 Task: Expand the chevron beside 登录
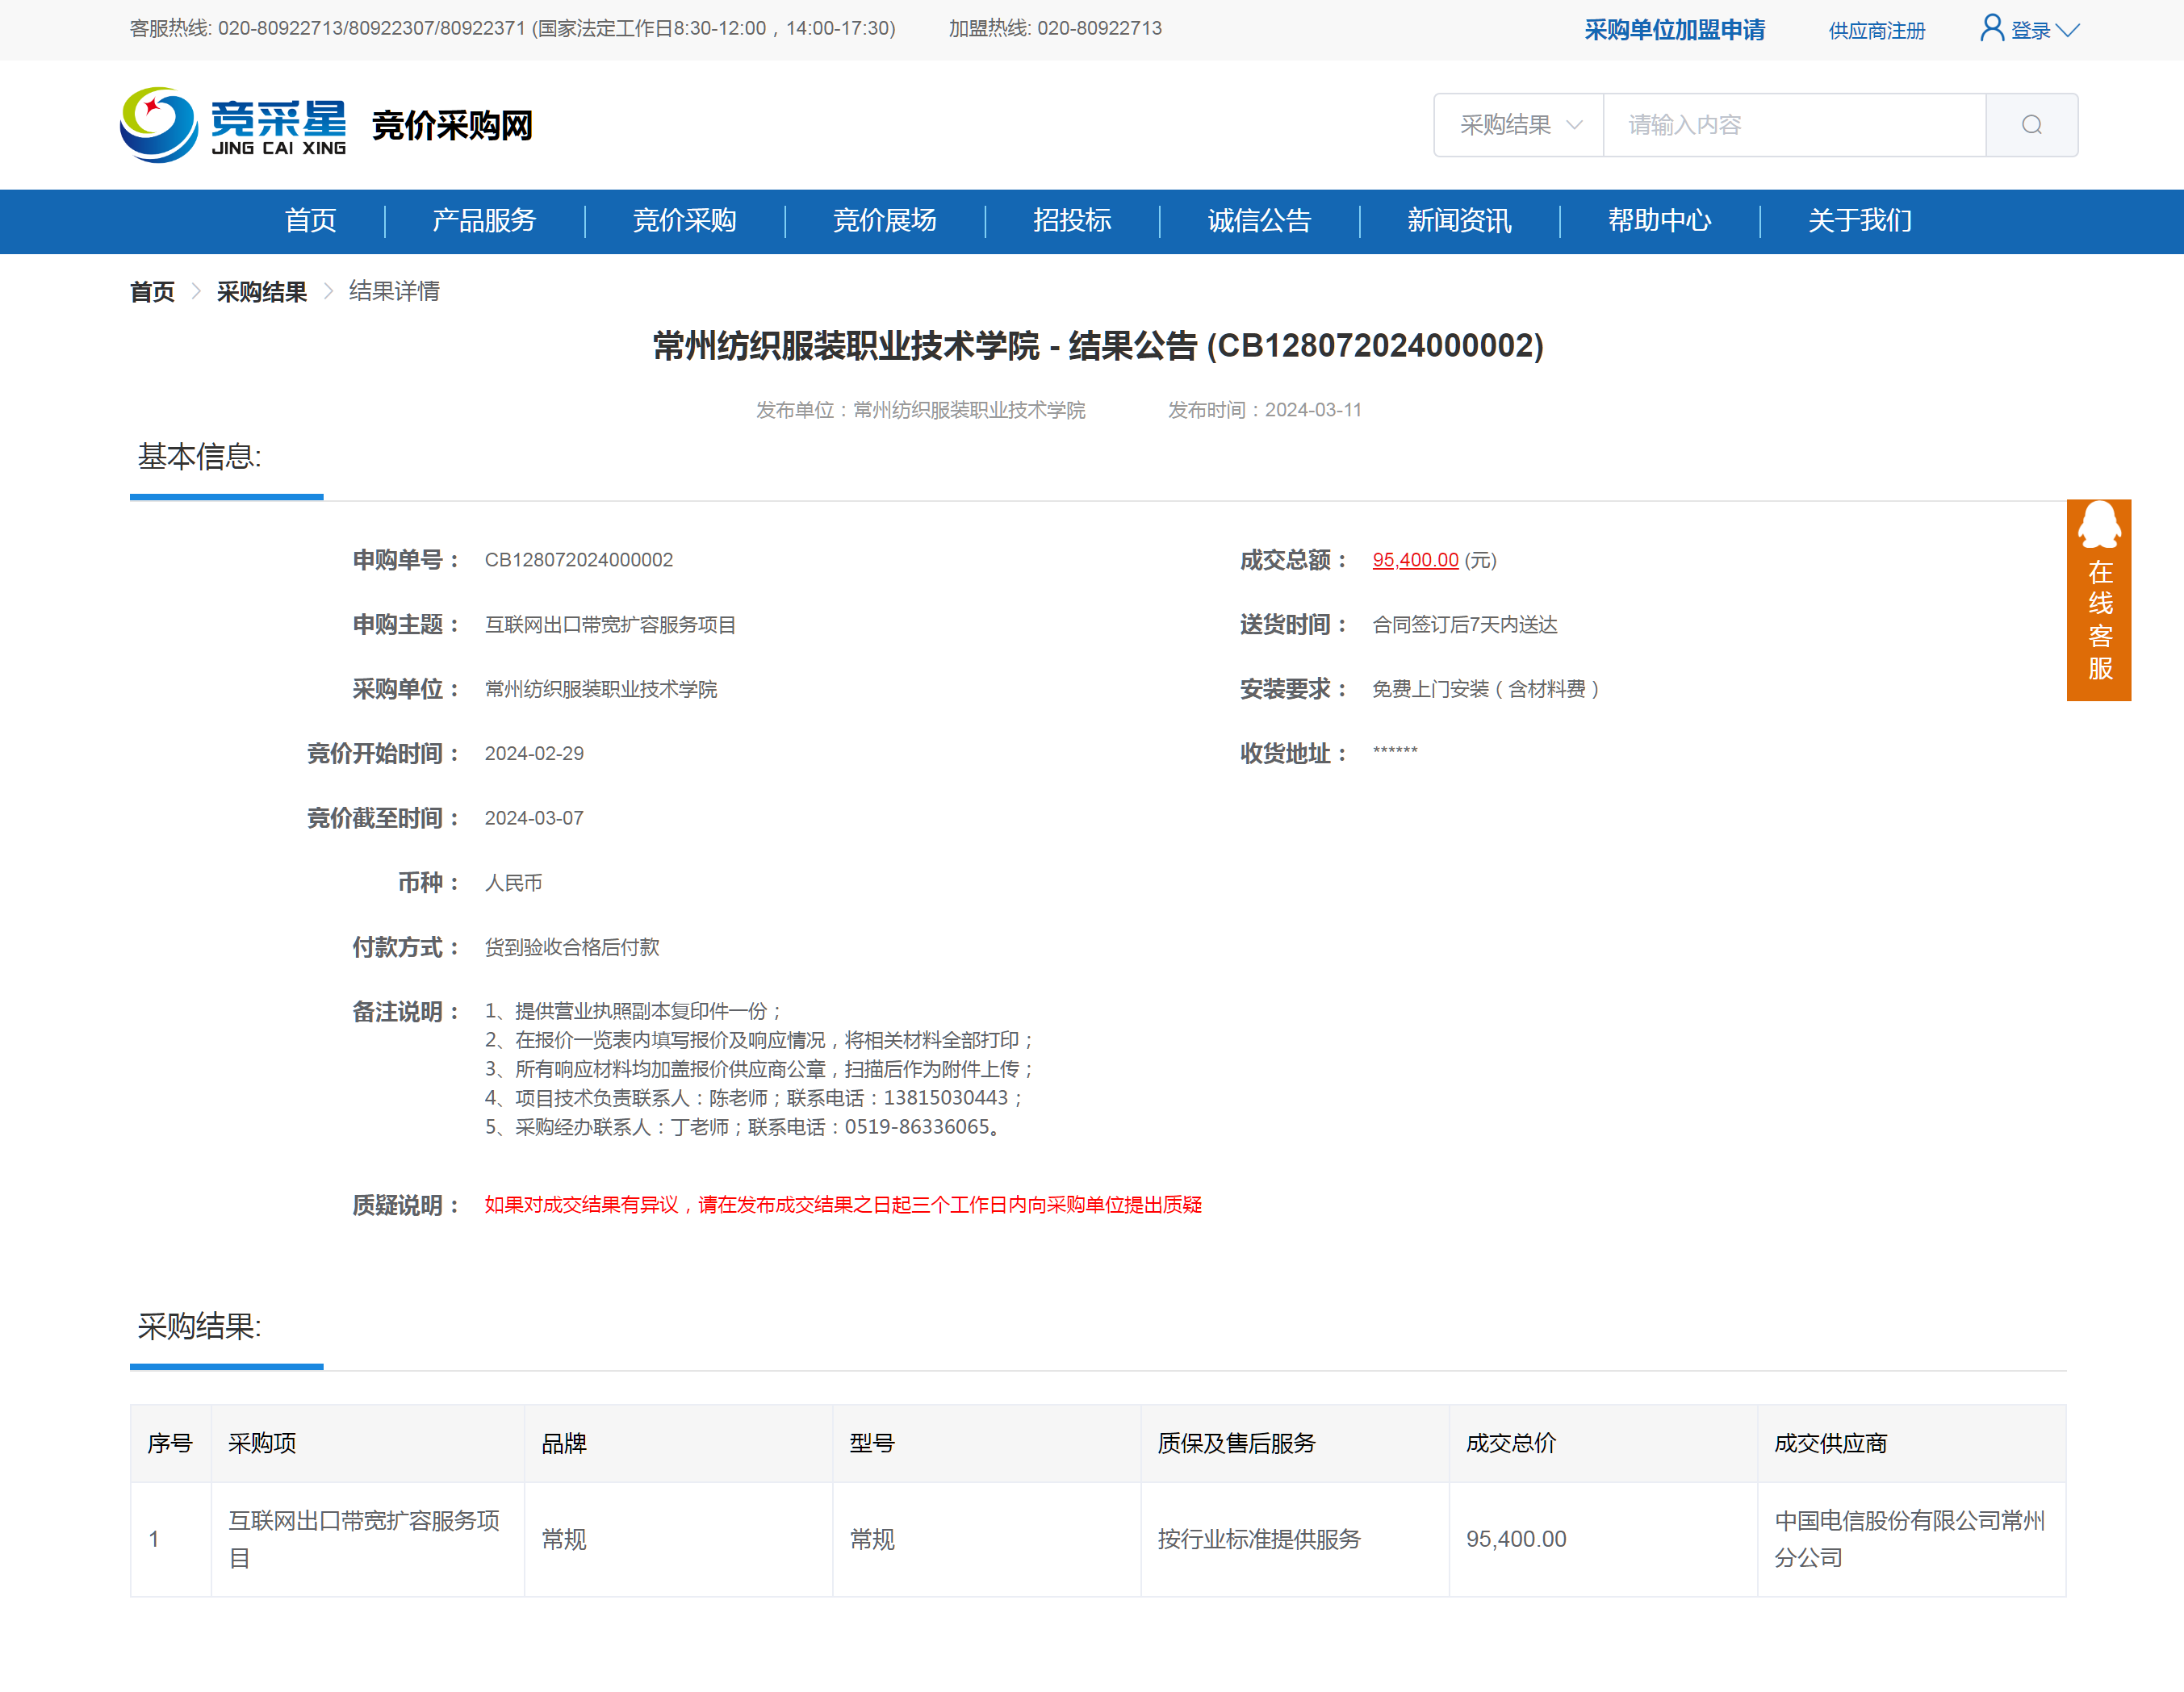tap(2068, 30)
